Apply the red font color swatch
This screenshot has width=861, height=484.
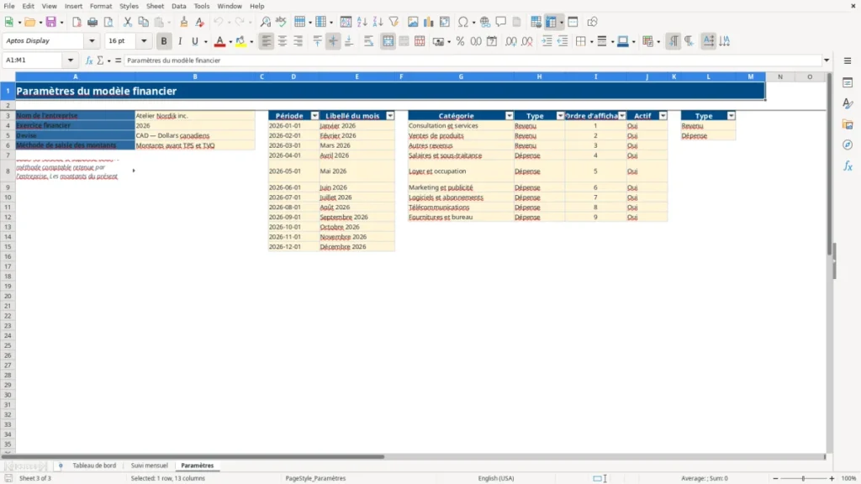[x=219, y=41]
